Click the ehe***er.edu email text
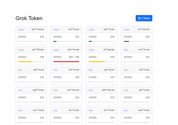The width and height of the screenshot is (178, 125). pos(73,50)
